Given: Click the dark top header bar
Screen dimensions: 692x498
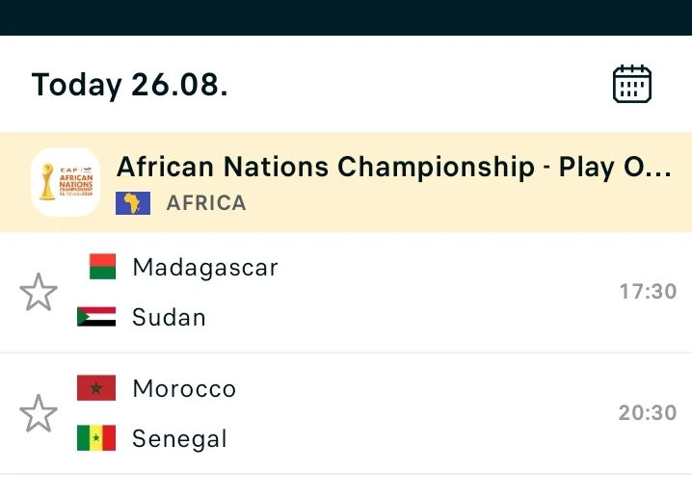Looking at the screenshot, I should click(x=346, y=17).
